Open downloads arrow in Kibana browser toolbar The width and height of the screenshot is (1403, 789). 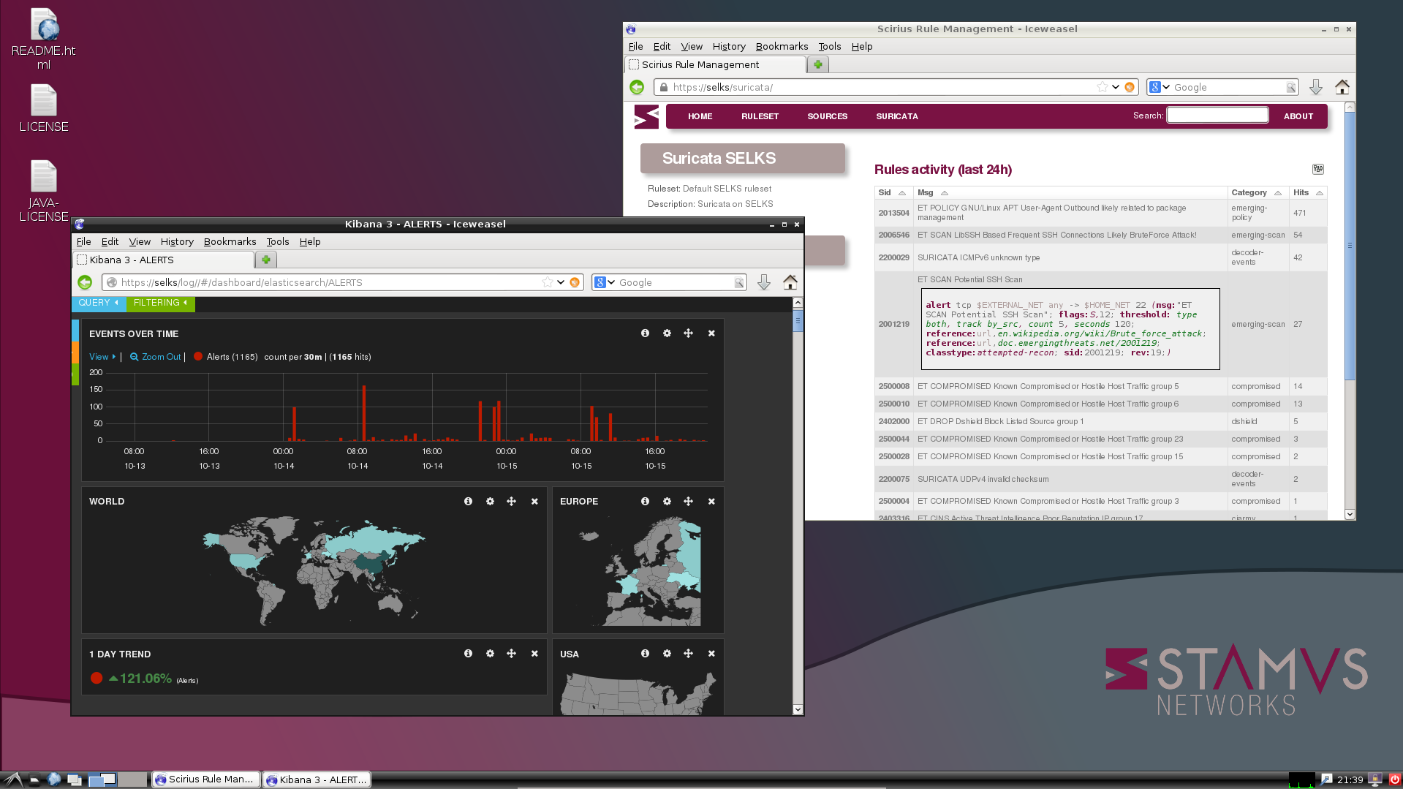pyautogui.click(x=764, y=282)
